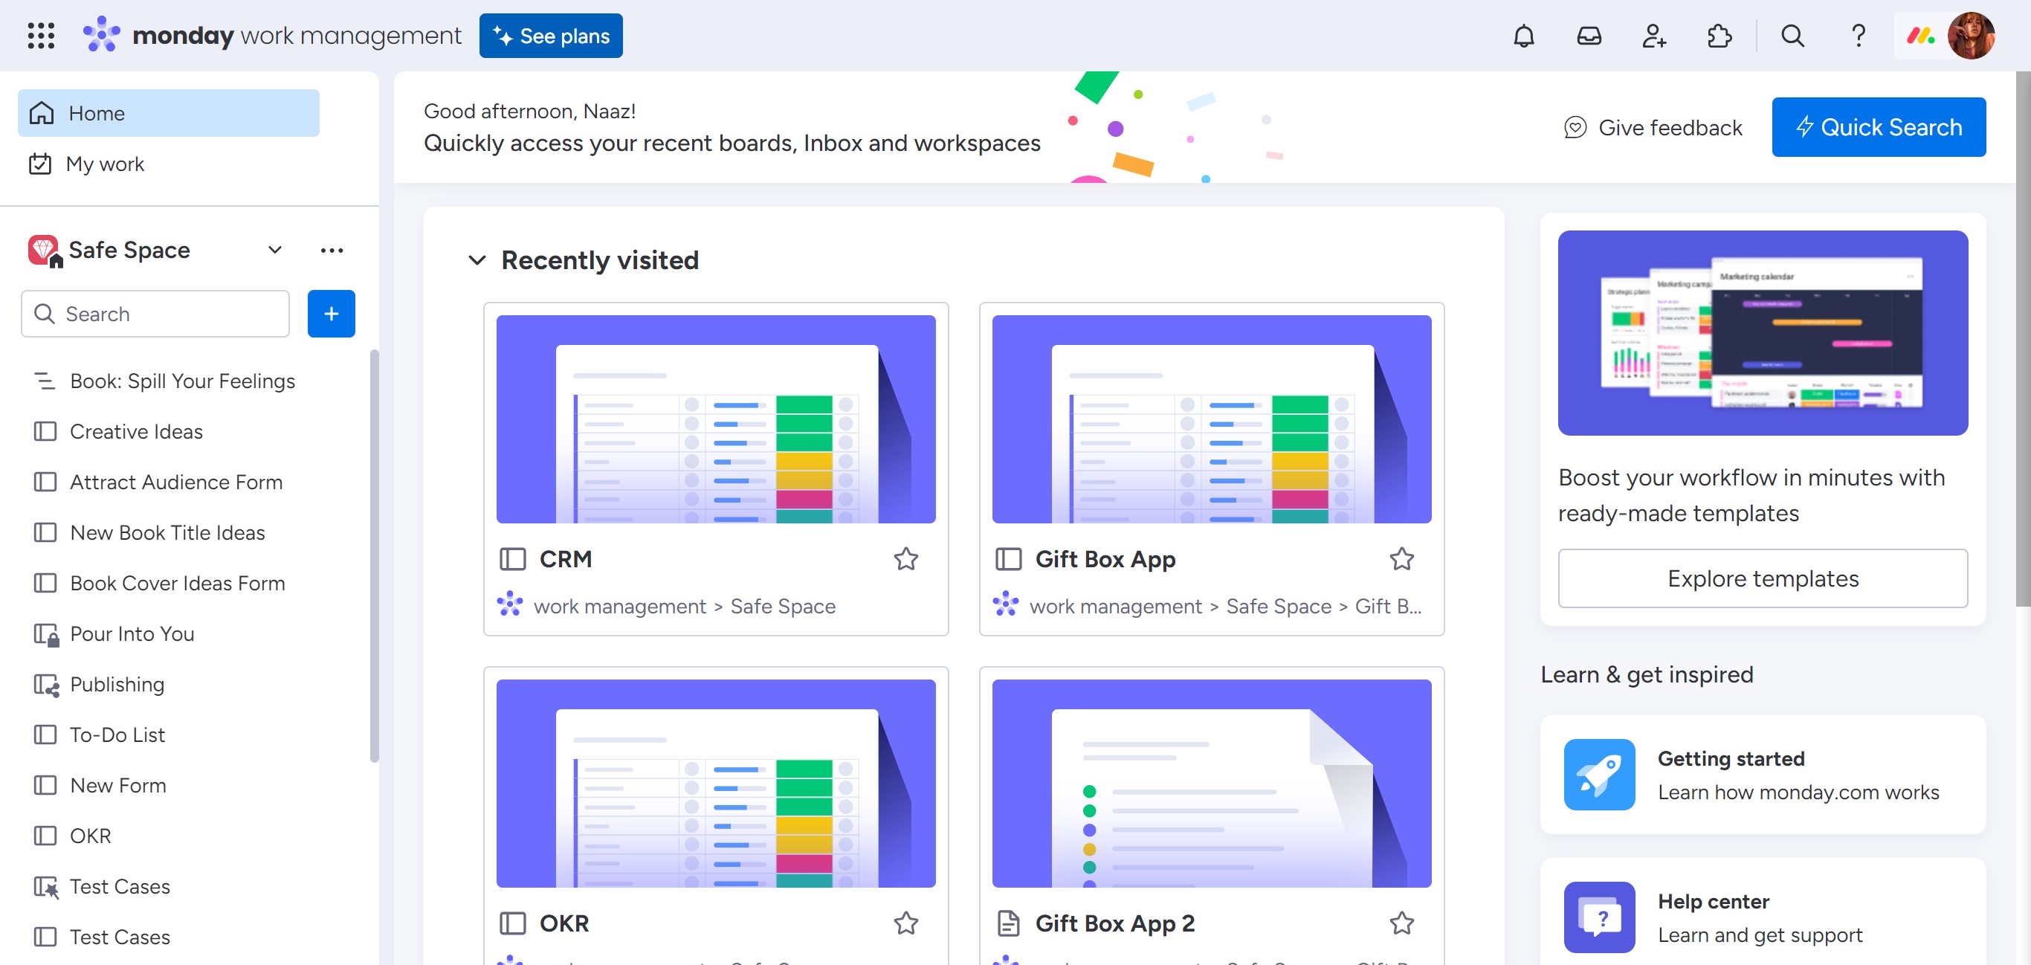
Task: Open the help question mark icon
Action: point(1858,36)
